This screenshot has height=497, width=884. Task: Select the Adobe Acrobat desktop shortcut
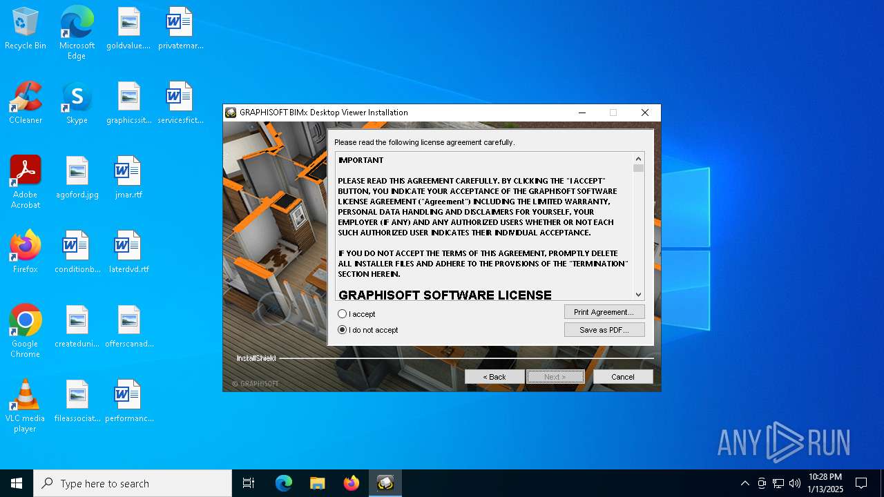[x=26, y=182]
